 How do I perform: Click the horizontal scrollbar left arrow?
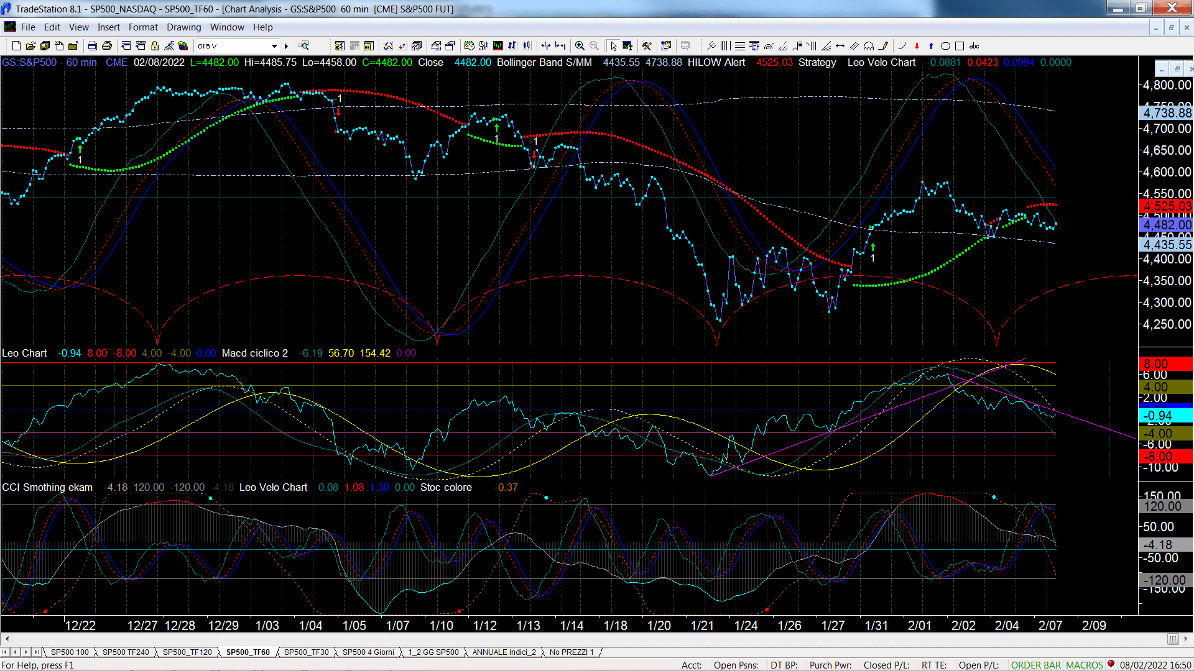tap(7, 639)
